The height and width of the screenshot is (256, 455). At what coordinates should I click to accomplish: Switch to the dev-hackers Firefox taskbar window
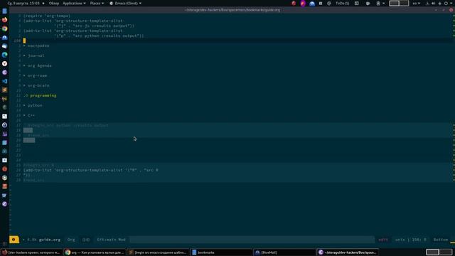pyautogui.click(x=31, y=252)
